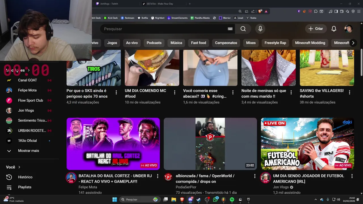Click the on-screen keyboard icon in search box

click(x=230, y=29)
